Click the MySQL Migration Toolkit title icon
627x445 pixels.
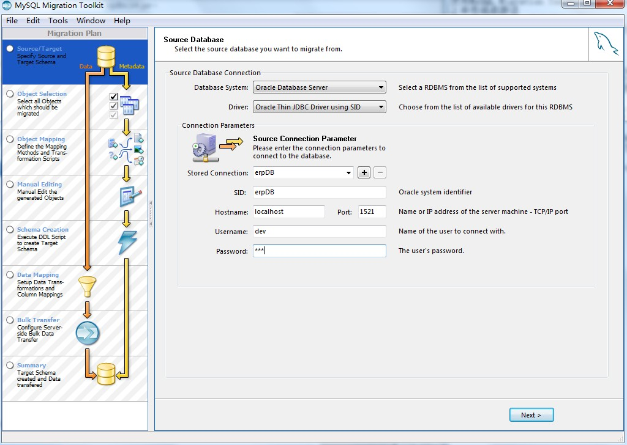7,6
